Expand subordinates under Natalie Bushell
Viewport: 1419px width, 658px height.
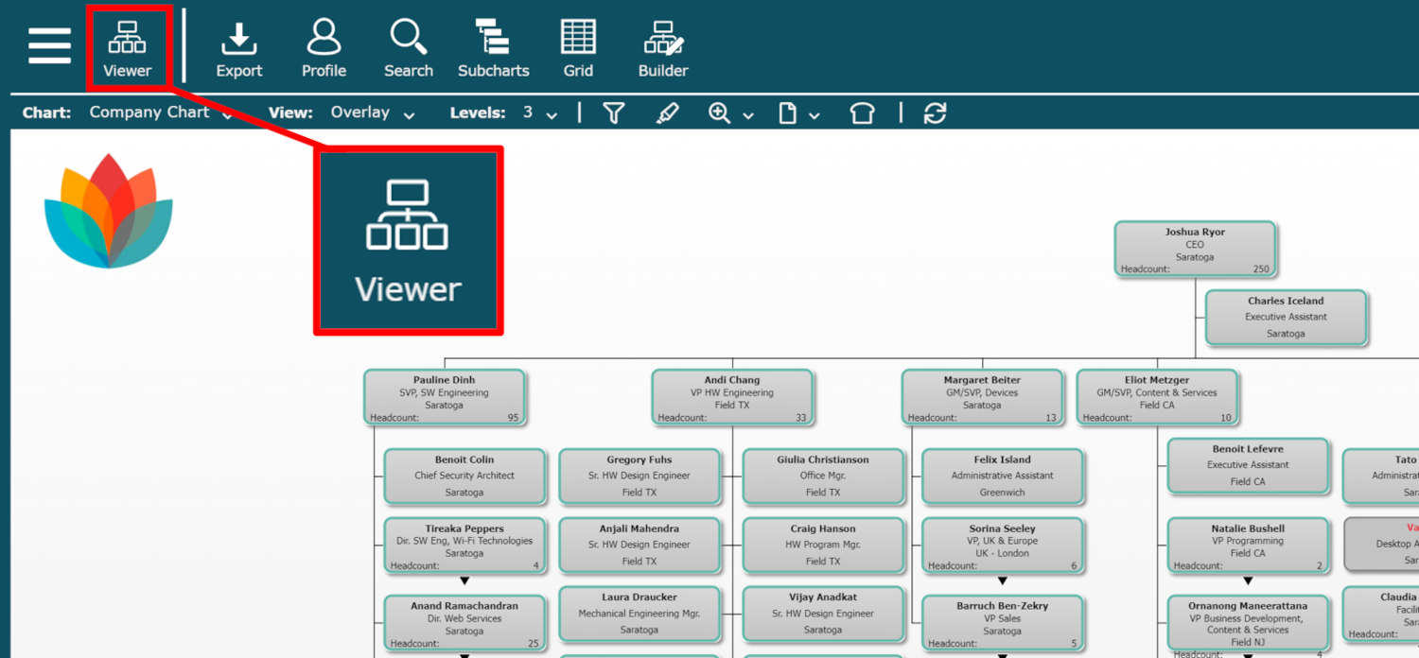tap(1248, 580)
